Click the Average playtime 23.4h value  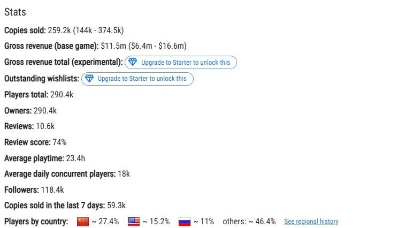[75, 158]
